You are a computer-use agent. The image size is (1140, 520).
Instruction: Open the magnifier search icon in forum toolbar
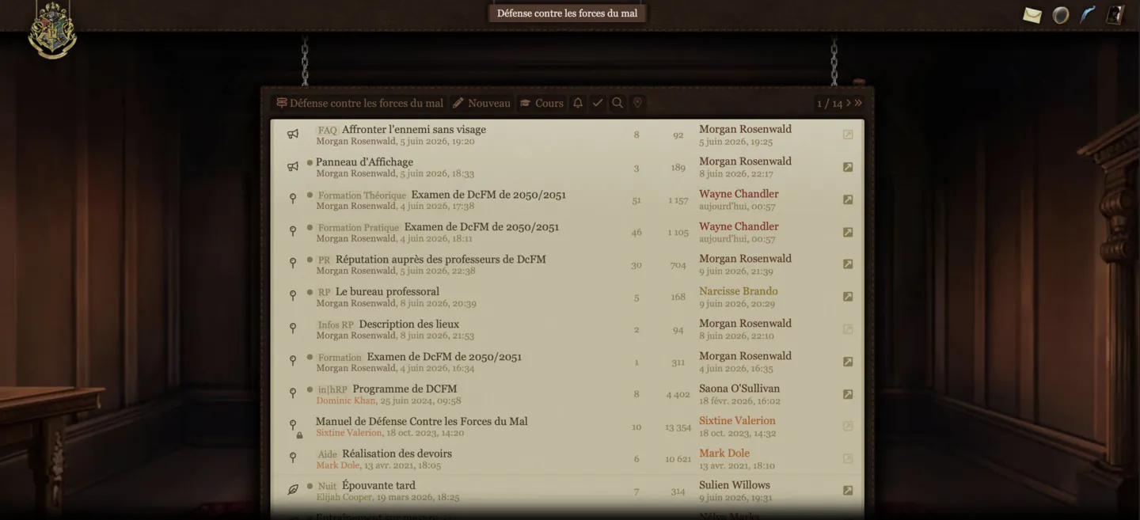(617, 103)
